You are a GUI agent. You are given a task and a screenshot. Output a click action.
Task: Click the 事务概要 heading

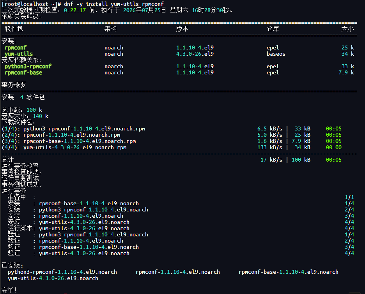[14, 85]
